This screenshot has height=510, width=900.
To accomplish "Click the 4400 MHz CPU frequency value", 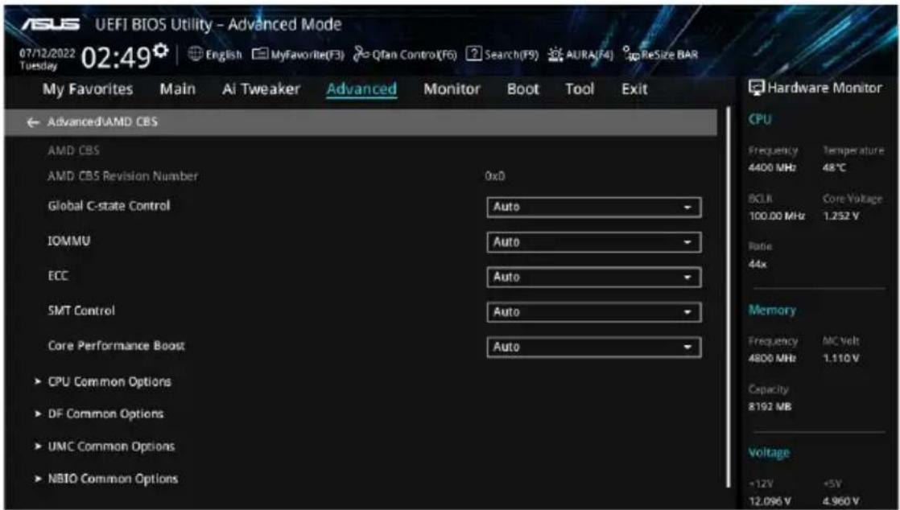I will 772,168.
